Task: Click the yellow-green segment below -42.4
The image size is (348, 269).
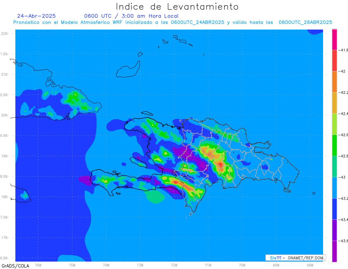Action: point(334,124)
